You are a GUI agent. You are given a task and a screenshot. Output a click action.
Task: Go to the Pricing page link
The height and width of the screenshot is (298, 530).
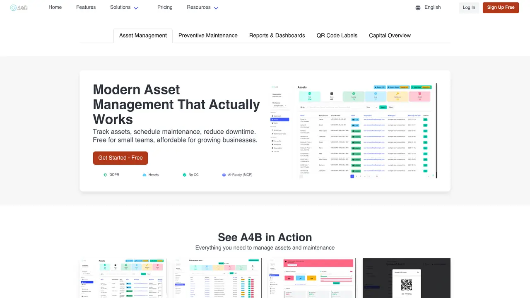click(x=165, y=7)
